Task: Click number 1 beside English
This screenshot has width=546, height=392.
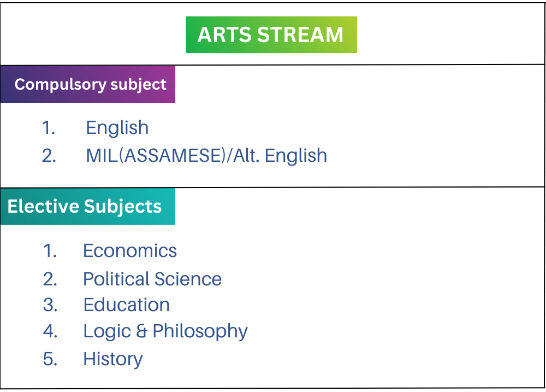Action: (49, 128)
